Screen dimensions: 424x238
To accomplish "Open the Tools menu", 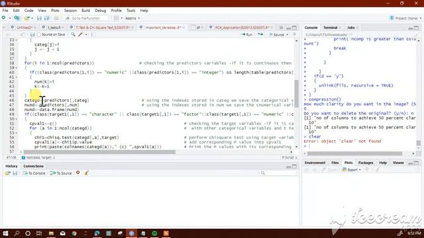I will 131,11.
